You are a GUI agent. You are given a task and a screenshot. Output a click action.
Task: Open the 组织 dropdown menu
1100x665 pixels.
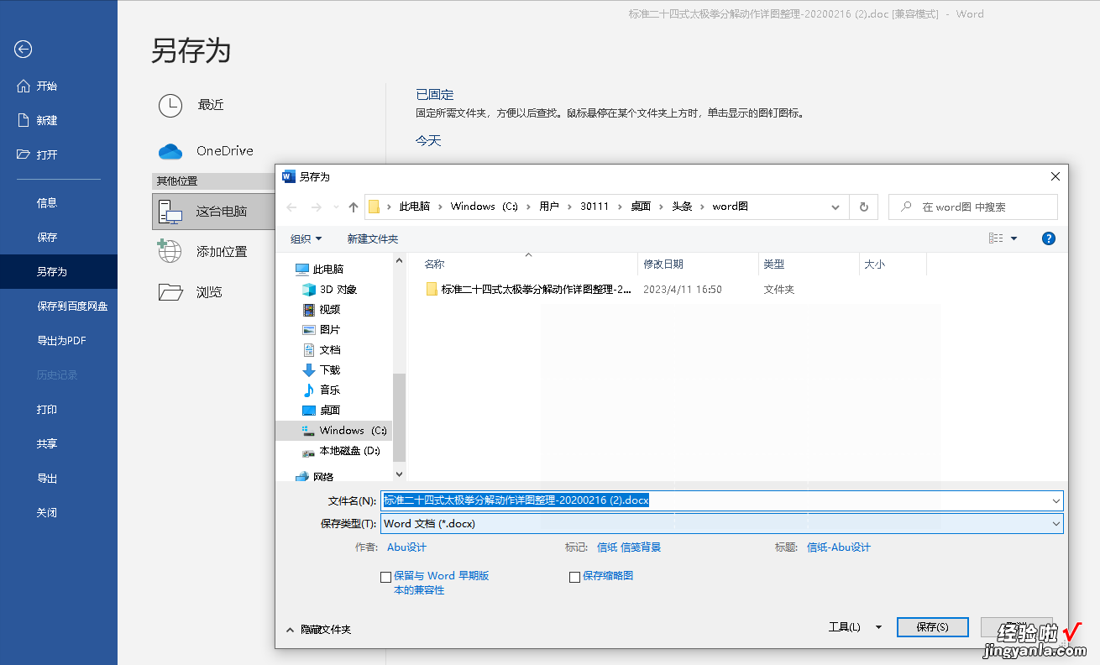click(306, 238)
